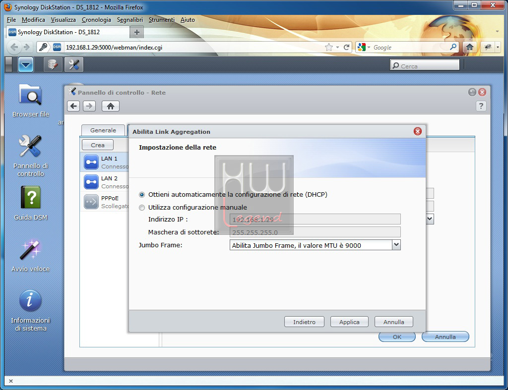Select the Synology DiskStation browser tab

tap(67, 32)
